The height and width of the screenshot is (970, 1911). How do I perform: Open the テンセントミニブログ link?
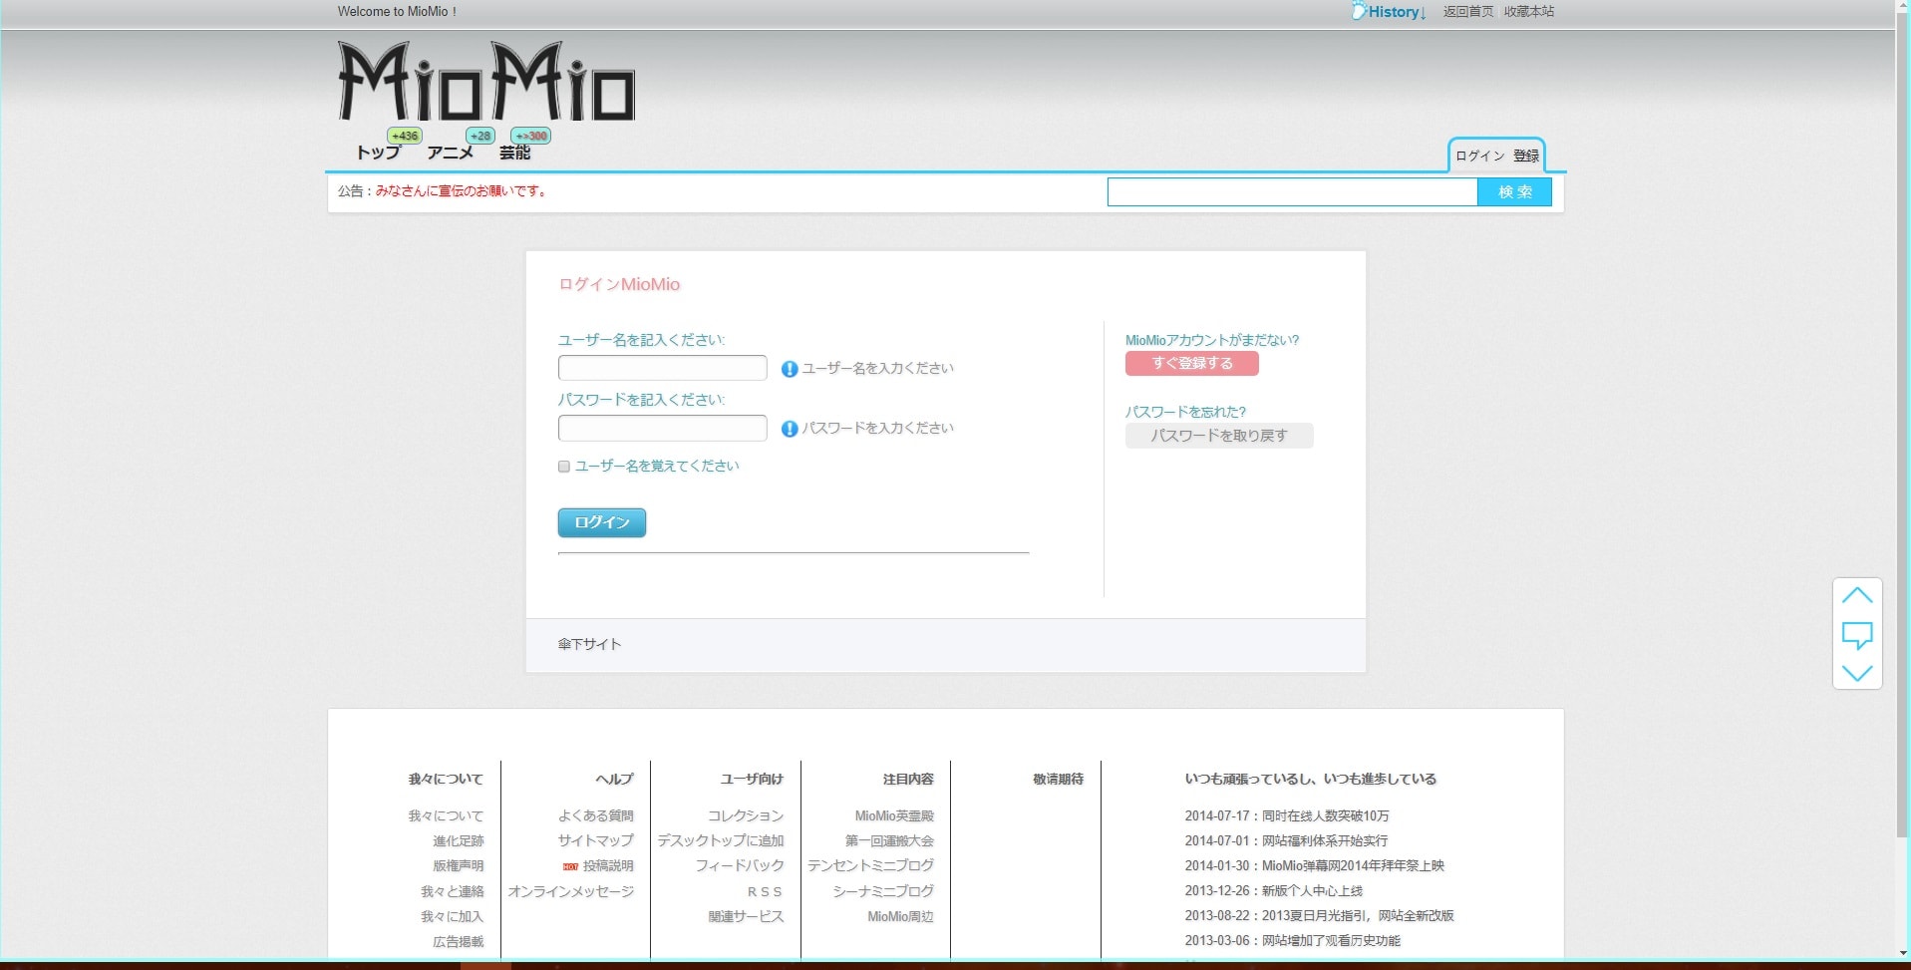click(871, 866)
